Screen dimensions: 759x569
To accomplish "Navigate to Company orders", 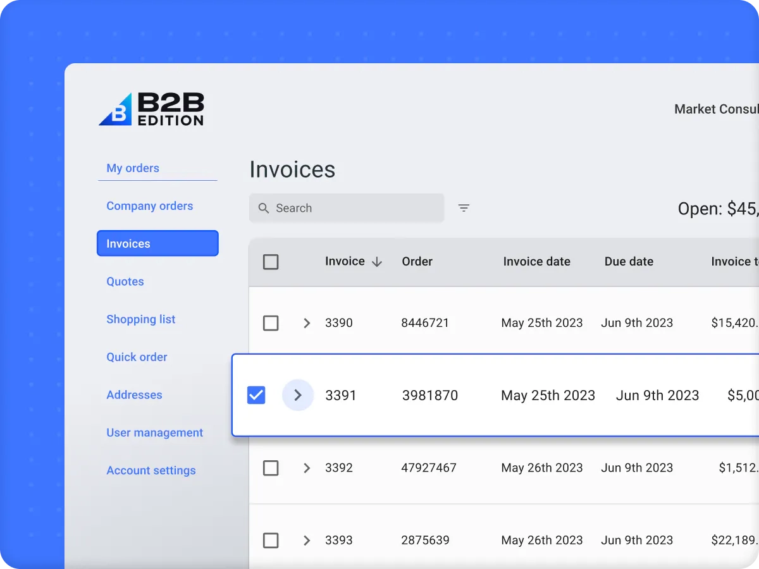I will click(149, 205).
